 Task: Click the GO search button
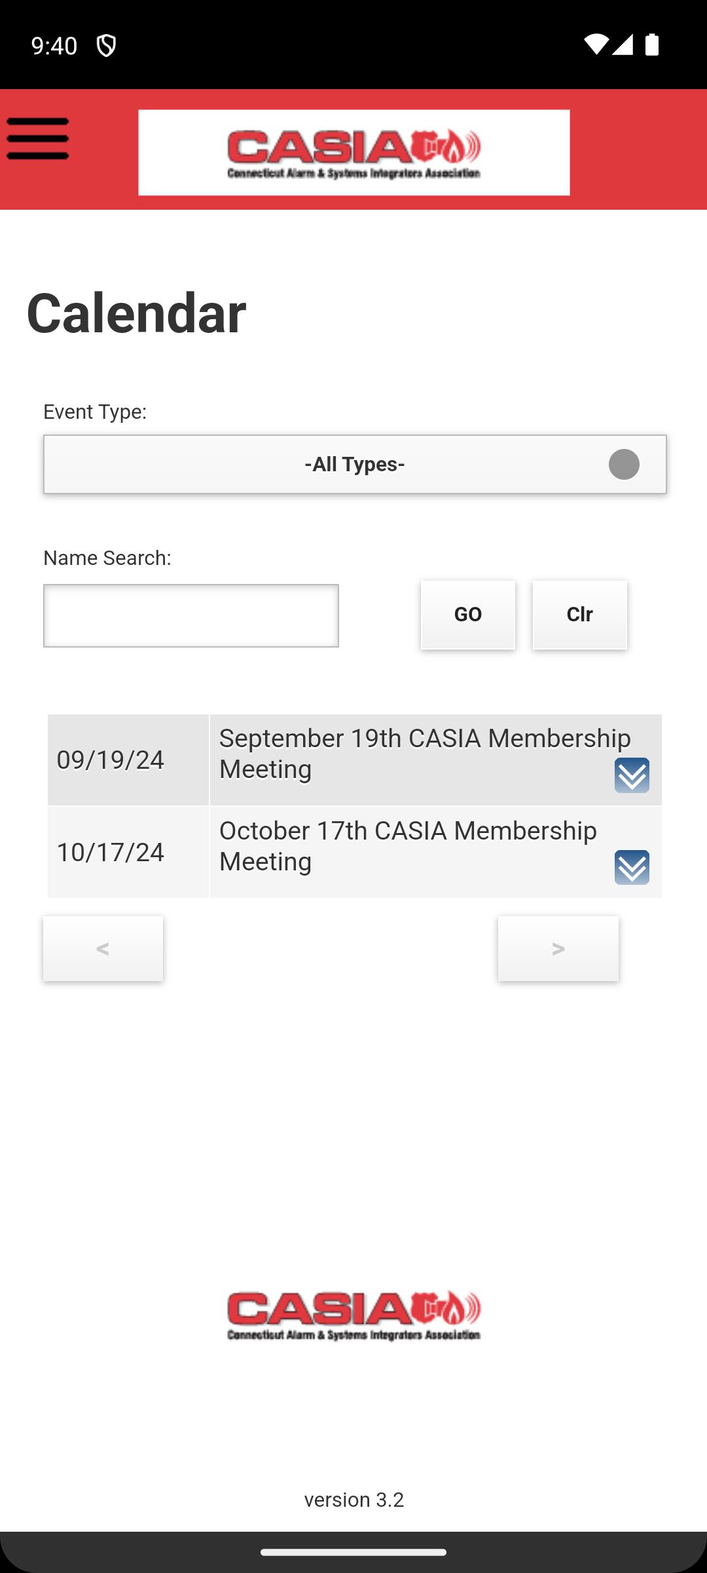(x=468, y=615)
